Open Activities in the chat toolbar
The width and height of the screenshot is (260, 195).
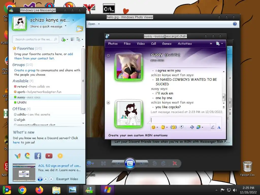(x=185, y=44)
